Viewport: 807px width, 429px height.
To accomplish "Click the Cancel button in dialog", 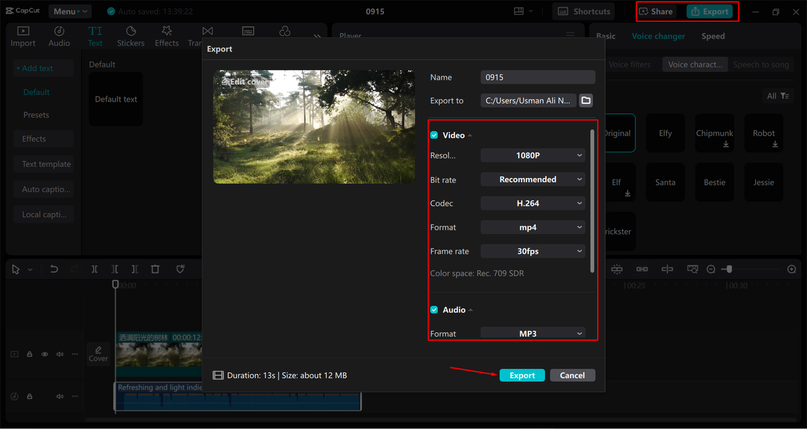I will (x=572, y=375).
